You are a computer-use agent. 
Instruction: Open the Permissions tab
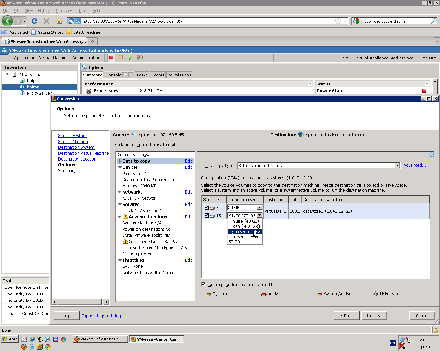[179, 75]
